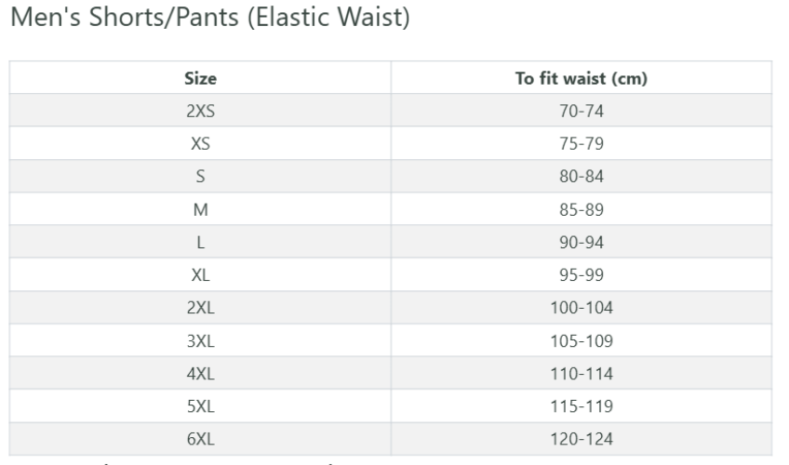Click the M size cell
This screenshot has height=465, width=789.
(x=201, y=209)
